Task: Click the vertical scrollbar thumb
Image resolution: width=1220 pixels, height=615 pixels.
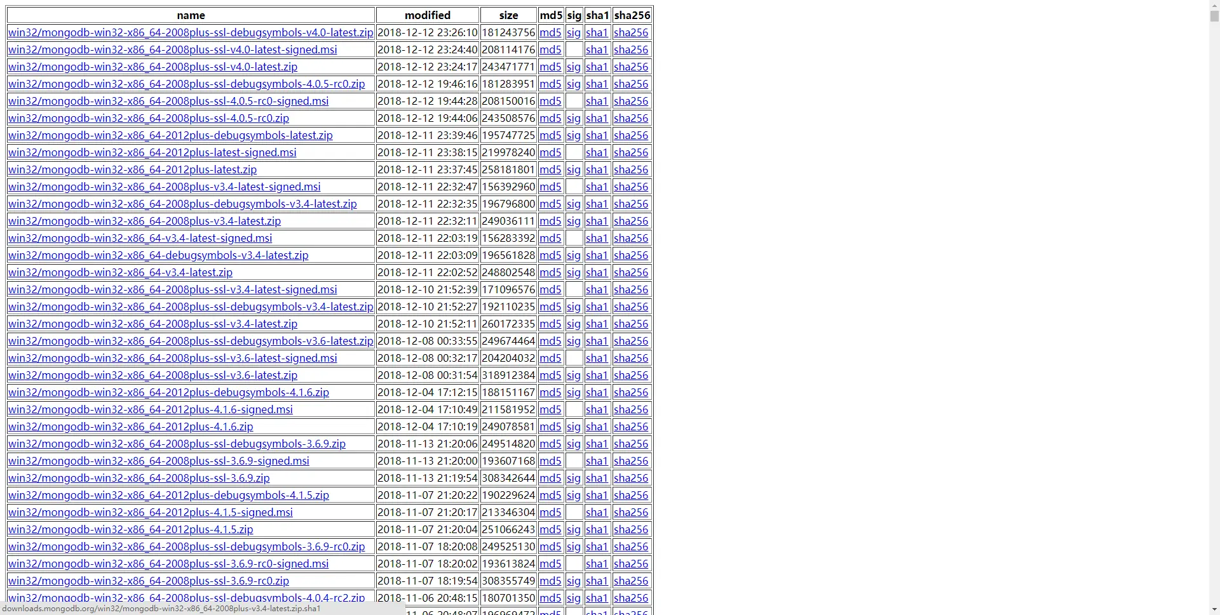Action: (x=1214, y=17)
